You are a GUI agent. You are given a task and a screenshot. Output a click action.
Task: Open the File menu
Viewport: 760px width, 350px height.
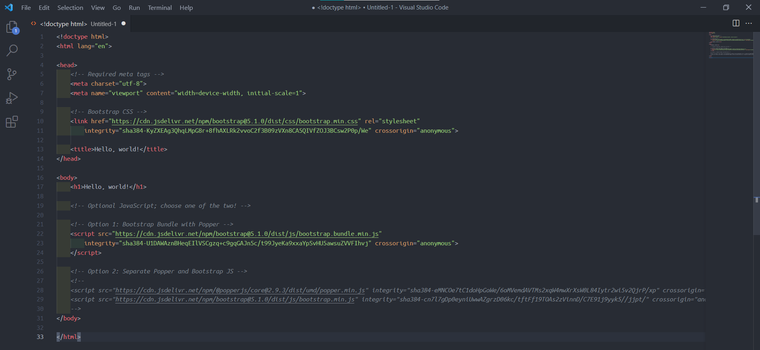tap(26, 8)
